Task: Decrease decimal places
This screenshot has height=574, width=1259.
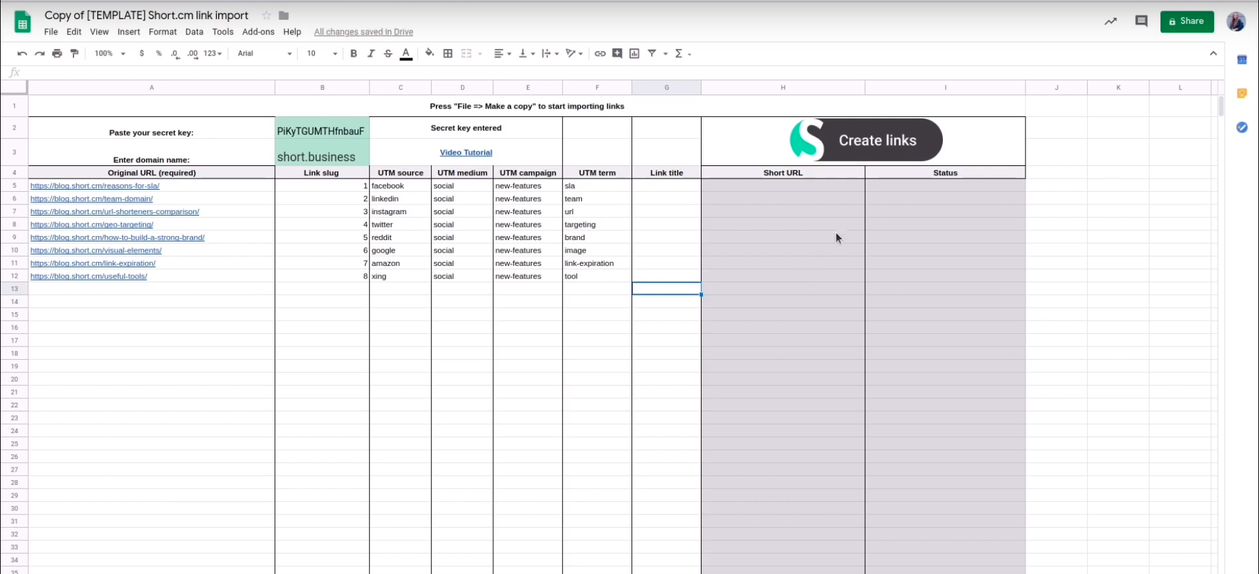Action: [175, 54]
